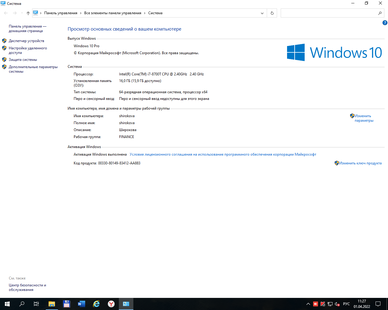The height and width of the screenshot is (310, 388).
Task: Open 'Диспетчер устройств' link
Action: point(26,41)
